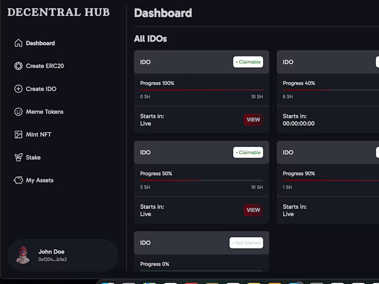
Task: Click the Dashboard home icon
Action: 18,43
